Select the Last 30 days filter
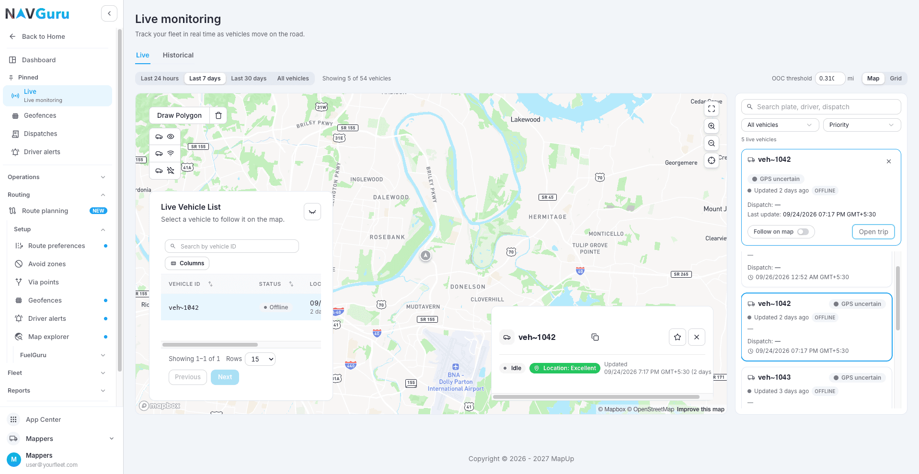 (249, 79)
